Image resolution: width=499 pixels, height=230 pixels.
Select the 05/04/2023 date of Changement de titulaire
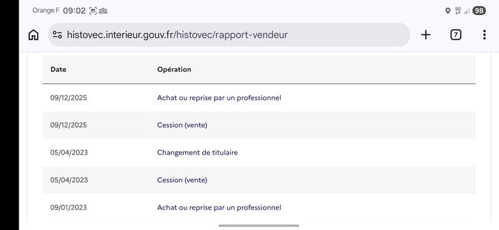[69, 152]
